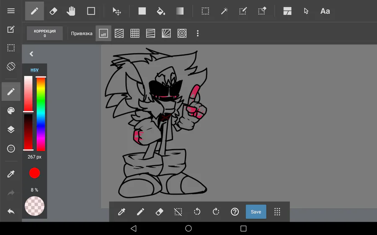
Task: Click the undo arrow in left sidebar
Action: click(11, 211)
